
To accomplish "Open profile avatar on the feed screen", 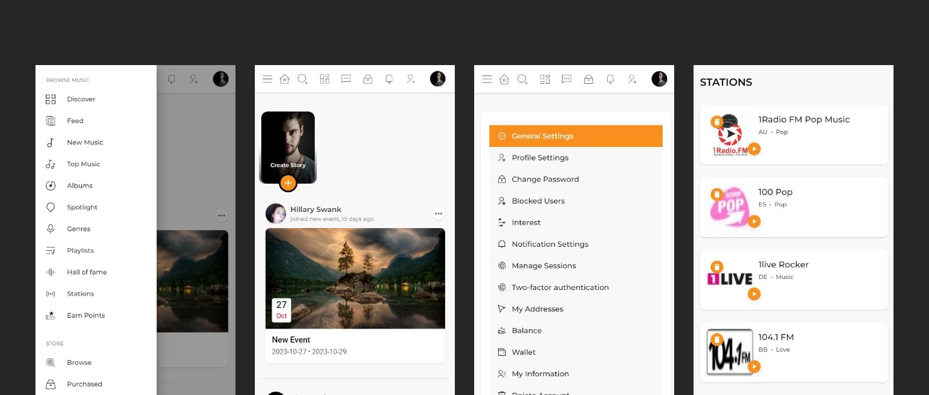I will pos(438,79).
